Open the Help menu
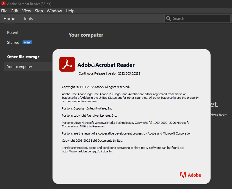The height and width of the screenshot is (189, 232). [70, 11]
